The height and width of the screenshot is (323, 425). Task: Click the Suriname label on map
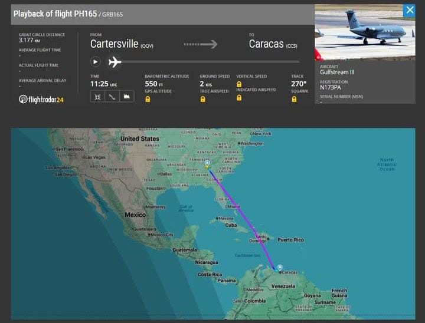(x=325, y=302)
